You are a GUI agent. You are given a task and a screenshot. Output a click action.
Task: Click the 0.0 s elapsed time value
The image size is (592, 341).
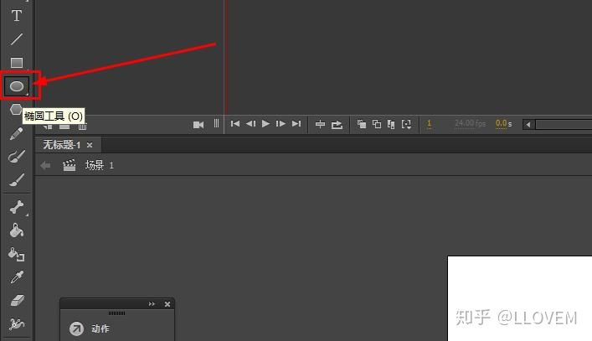click(x=503, y=123)
